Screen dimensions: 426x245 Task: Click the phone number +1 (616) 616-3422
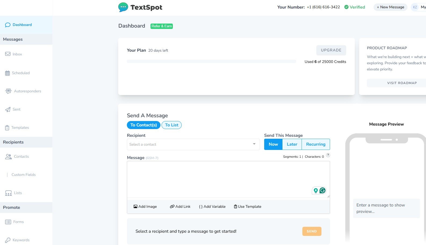[x=323, y=7]
